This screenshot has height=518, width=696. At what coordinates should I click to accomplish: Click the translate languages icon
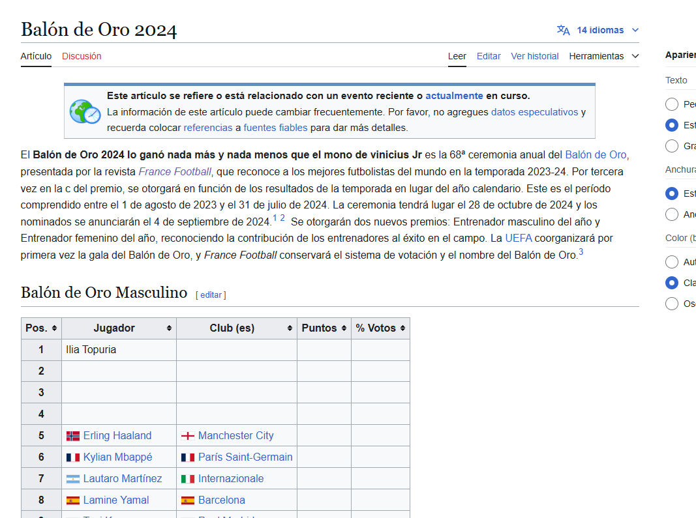click(x=563, y=30)
